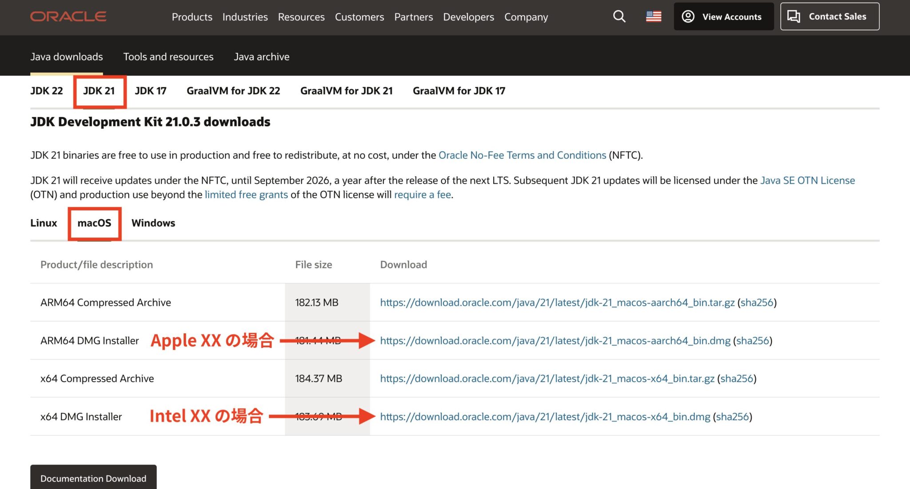Screen dimensions: 910x489
Task: Open the Products menu
Action: coord(192,17)
